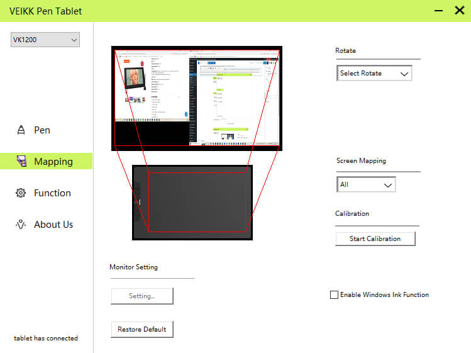Expand the VK1200 device dropdown

(x=45, y=40)
